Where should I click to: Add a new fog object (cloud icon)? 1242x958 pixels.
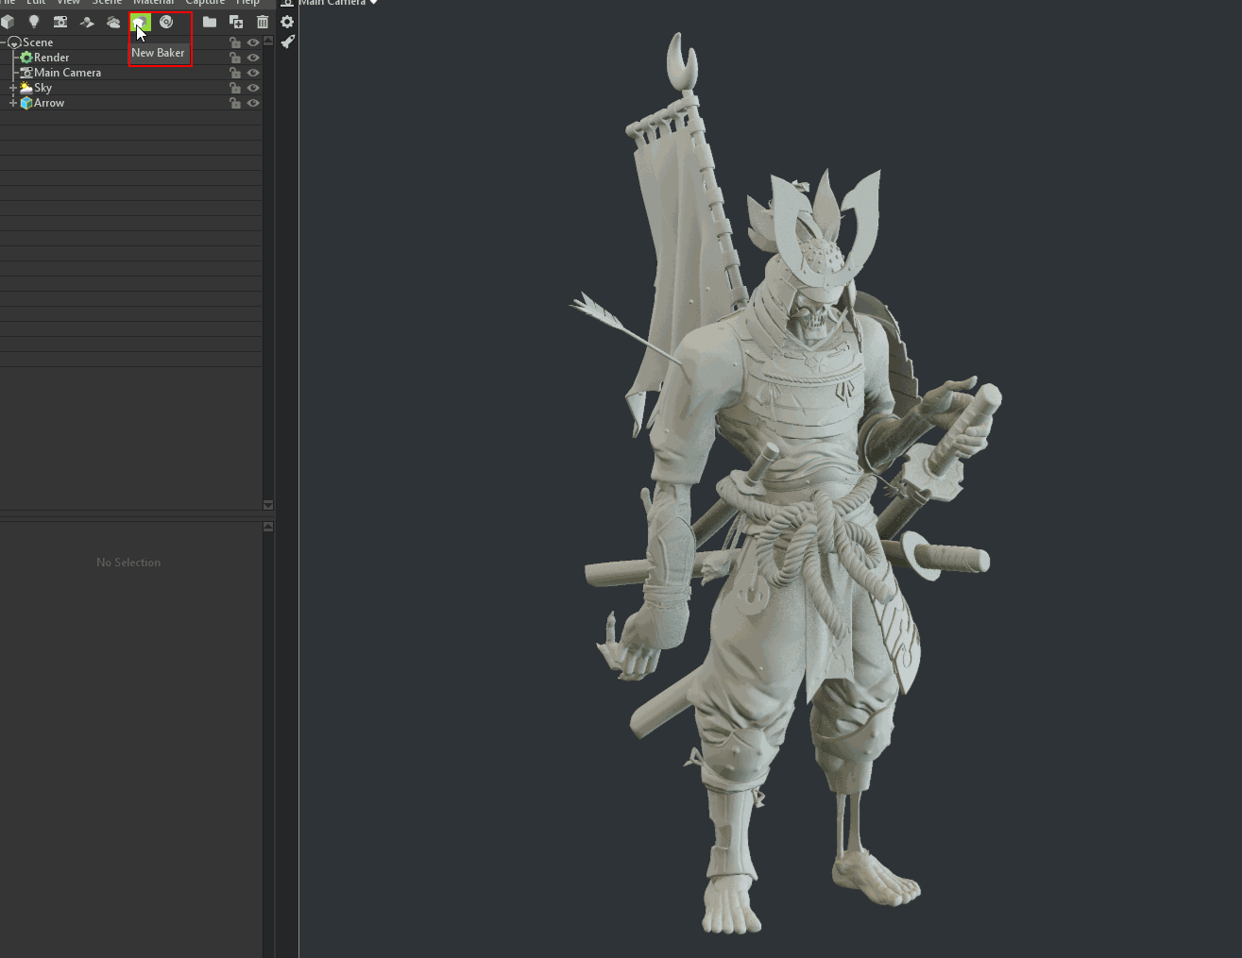click(x=113, y=22)
